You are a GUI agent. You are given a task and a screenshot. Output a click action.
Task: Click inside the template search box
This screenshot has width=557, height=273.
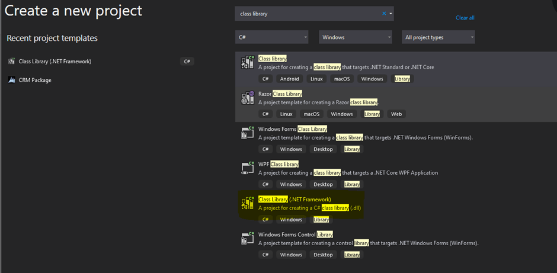point(308,14)
